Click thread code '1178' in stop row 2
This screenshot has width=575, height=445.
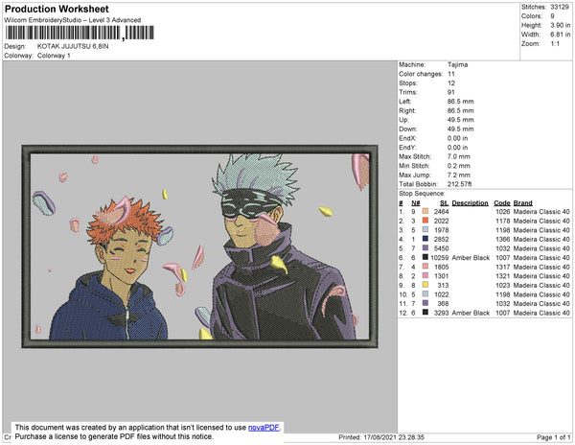pos(503,221)
